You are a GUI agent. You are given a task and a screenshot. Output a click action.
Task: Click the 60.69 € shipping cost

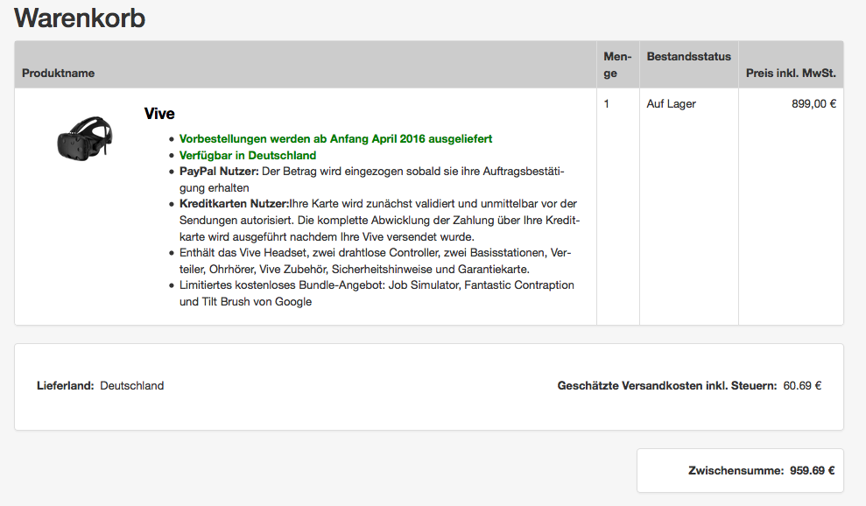(x=802, y=385)
